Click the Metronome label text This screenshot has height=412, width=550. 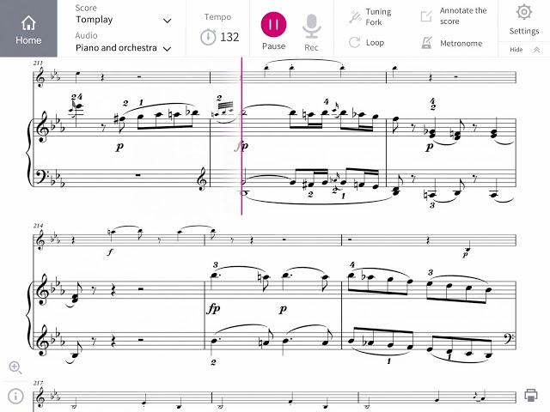(461, 44)
